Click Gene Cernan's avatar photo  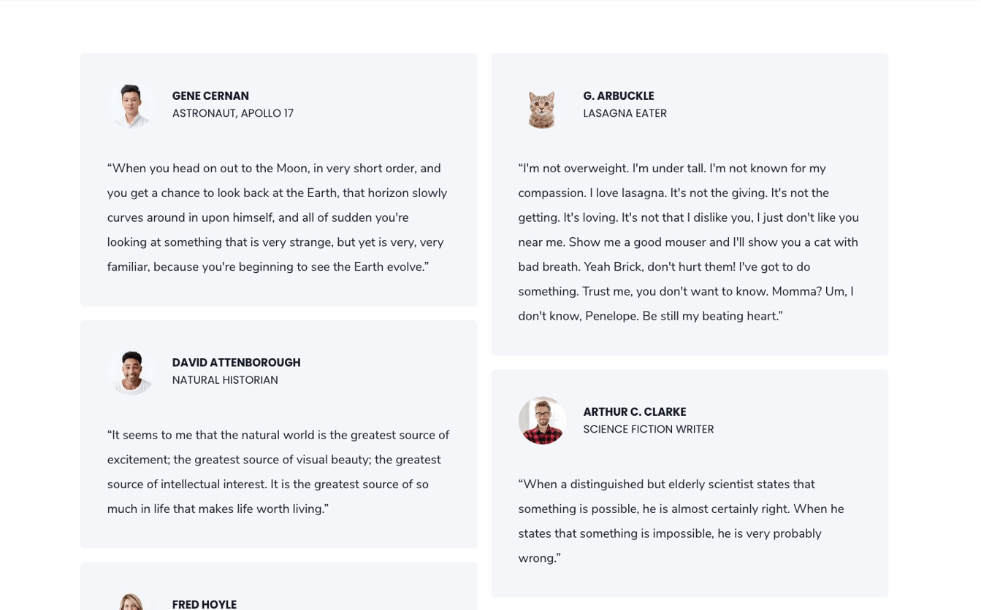[131, 105]
